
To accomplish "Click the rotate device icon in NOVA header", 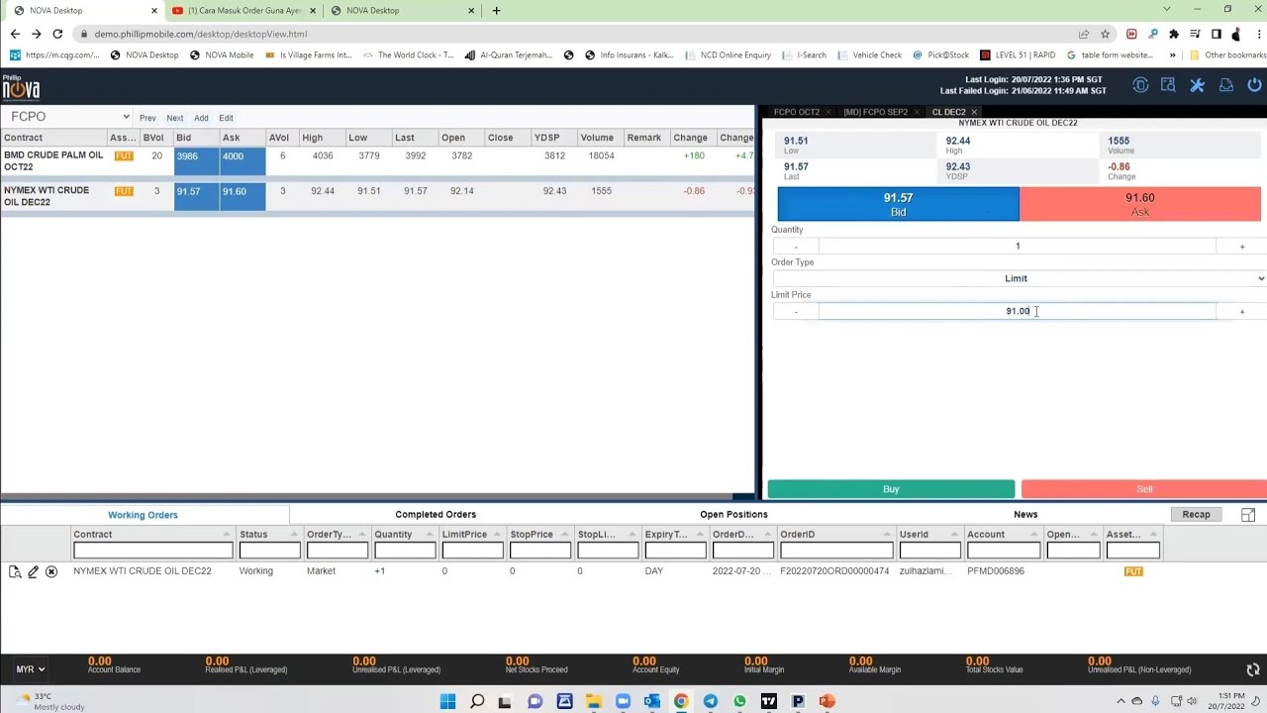I will [1140, 86].
